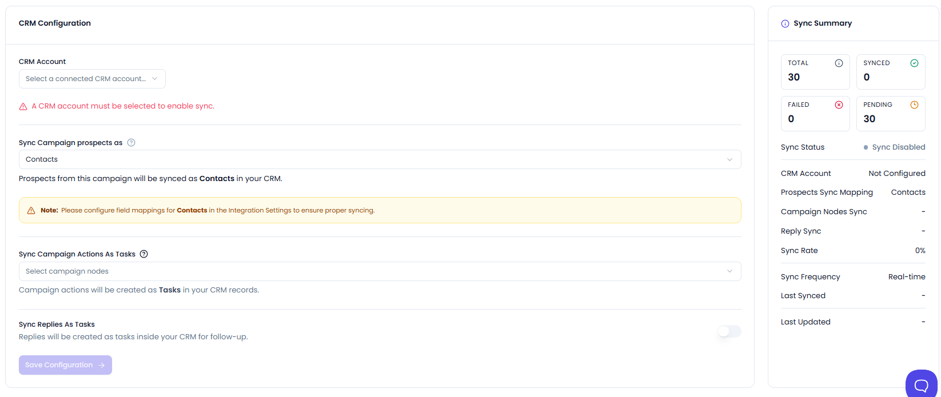The width and height of the screenshot is (941, 397).
Task: Enable the Sync Replies As Tasks toggle
Action: point(729,331)
